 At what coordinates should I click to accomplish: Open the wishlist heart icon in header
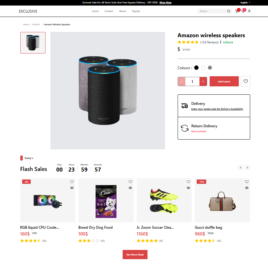(243, 11)
